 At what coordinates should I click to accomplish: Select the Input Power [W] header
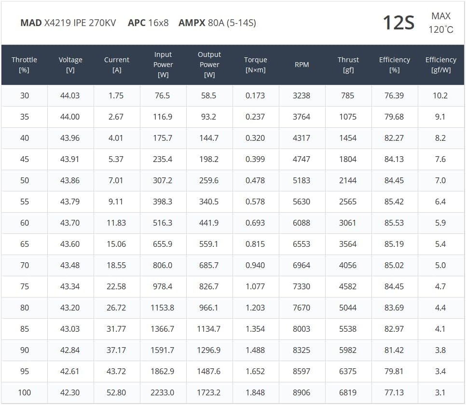click(163, 65)
